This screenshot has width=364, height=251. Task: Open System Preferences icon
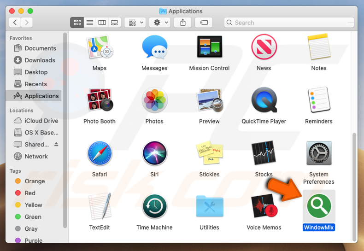pos(319,153)
